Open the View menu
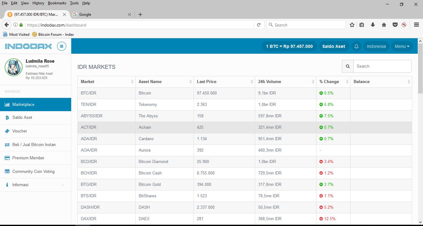423x226 pixels. coord(25,3)
